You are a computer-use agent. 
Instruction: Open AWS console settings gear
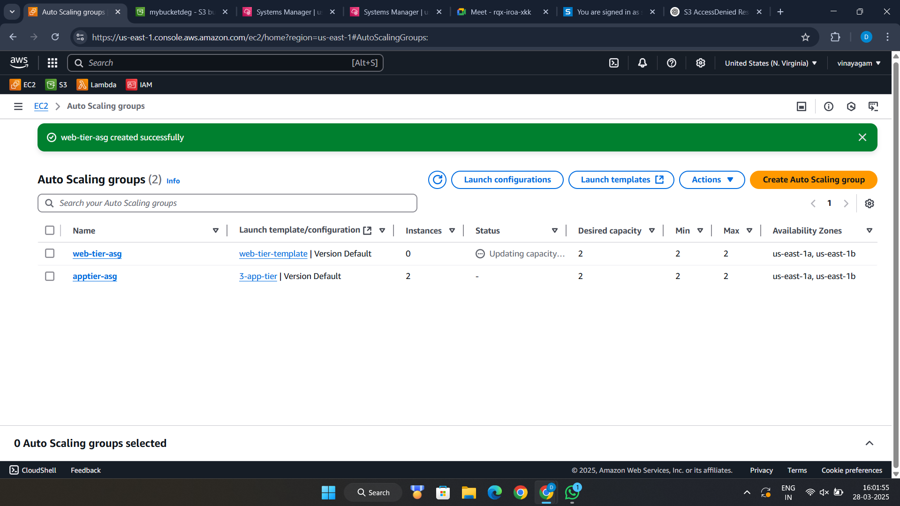tap(701, 63)
